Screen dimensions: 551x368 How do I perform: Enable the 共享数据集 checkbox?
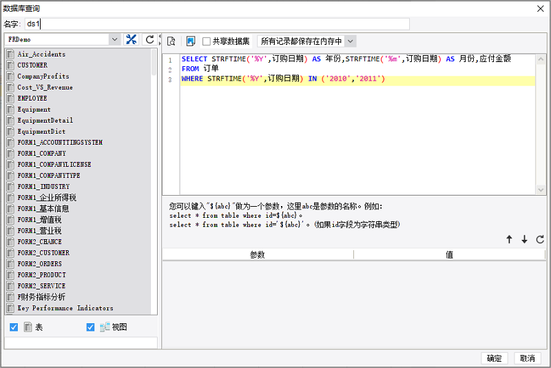[x=207, y=41]
